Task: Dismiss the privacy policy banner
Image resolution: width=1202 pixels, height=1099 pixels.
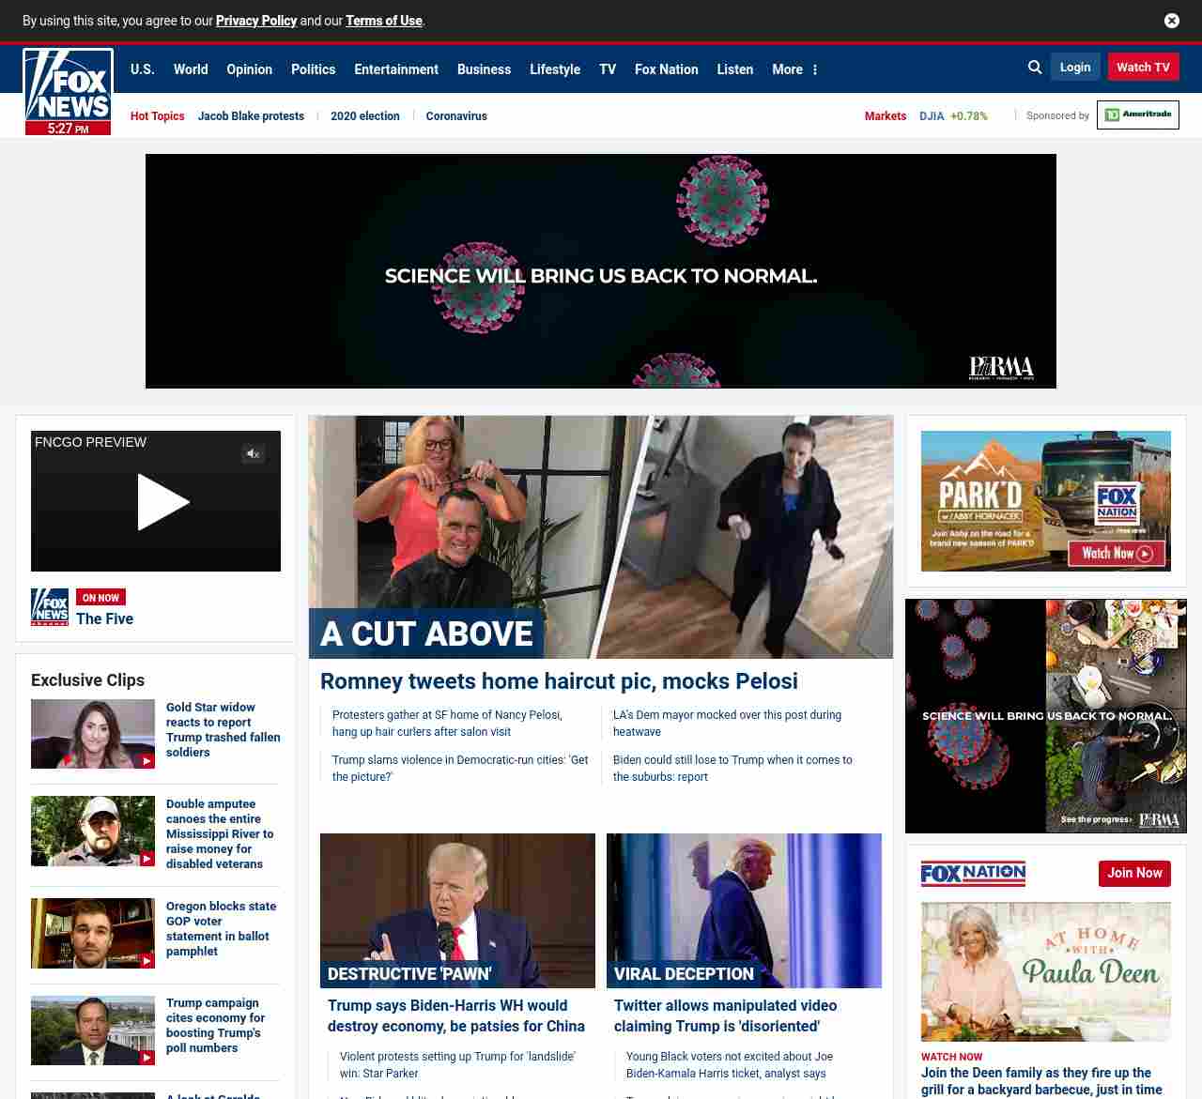Action: pos(1171,21)
